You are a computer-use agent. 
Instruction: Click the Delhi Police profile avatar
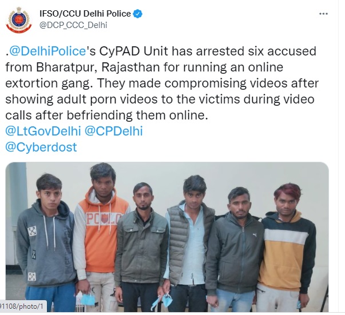tap(19, 20)
